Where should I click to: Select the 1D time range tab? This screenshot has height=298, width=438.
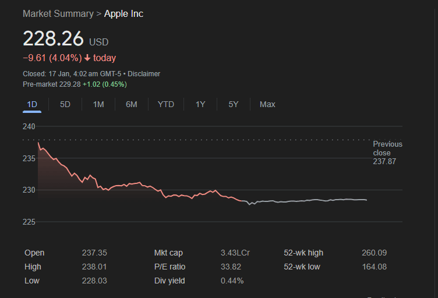coord(32,105)
